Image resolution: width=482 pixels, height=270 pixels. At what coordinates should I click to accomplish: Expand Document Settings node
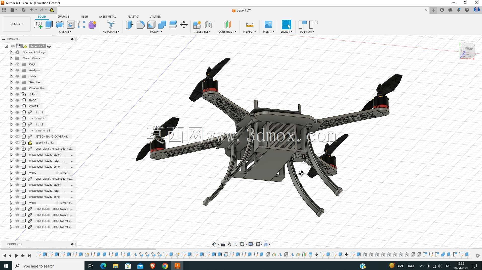(x=11, y=52)
